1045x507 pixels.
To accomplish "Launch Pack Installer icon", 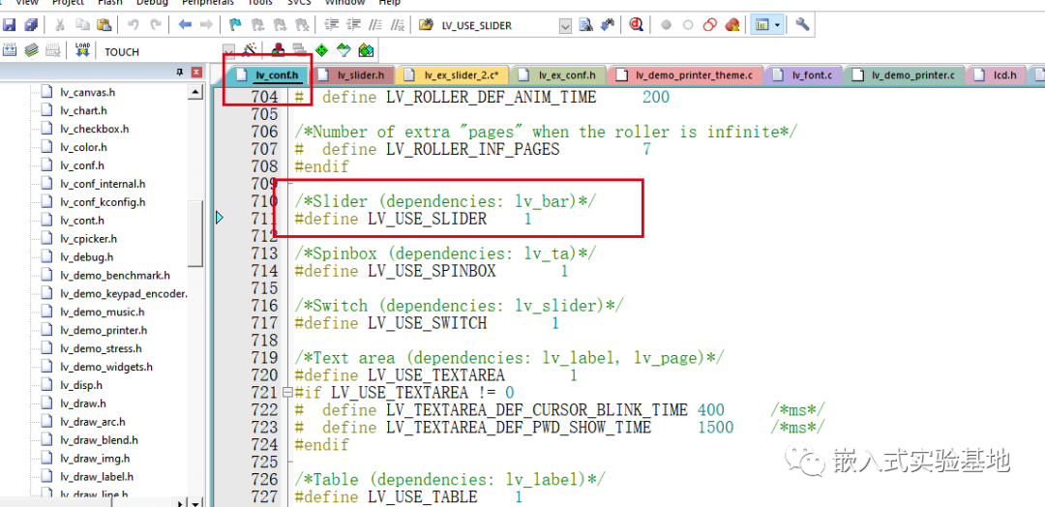I will click(x=365, y=50).
